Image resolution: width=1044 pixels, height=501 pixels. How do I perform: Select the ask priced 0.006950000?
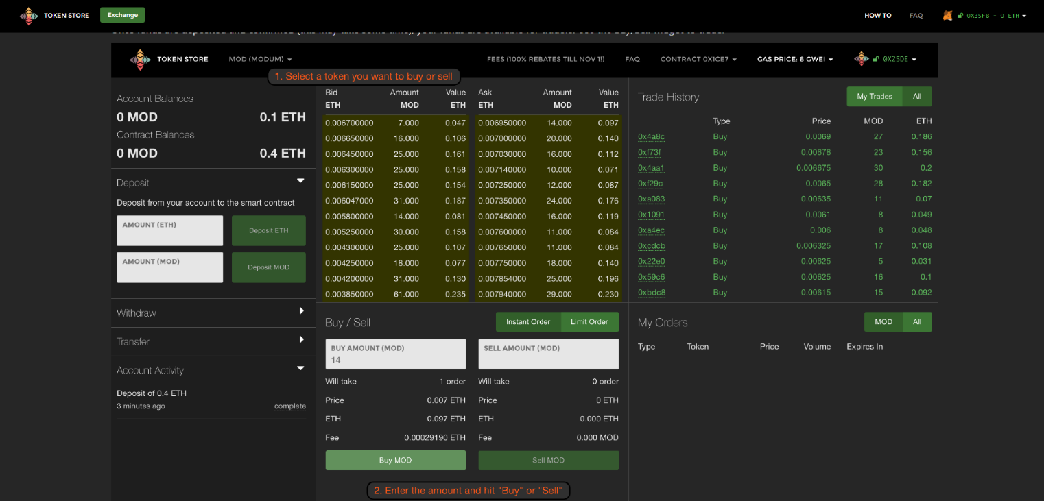(549, 123)
